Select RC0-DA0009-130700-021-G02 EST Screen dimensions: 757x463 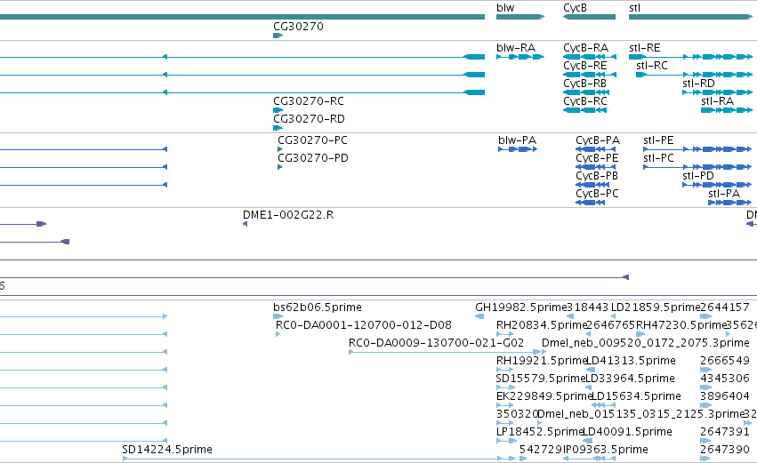click(x=447, y=352)
